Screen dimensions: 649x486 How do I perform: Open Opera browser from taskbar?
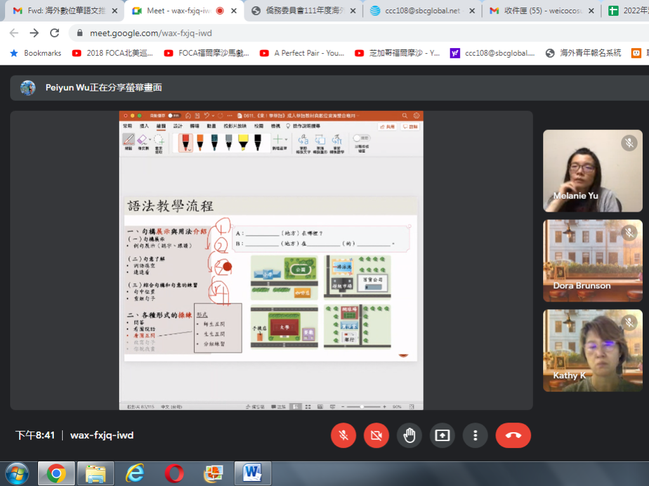point(174,473)
